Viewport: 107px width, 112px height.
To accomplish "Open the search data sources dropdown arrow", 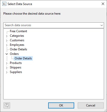I will click(x=102, y=25).
